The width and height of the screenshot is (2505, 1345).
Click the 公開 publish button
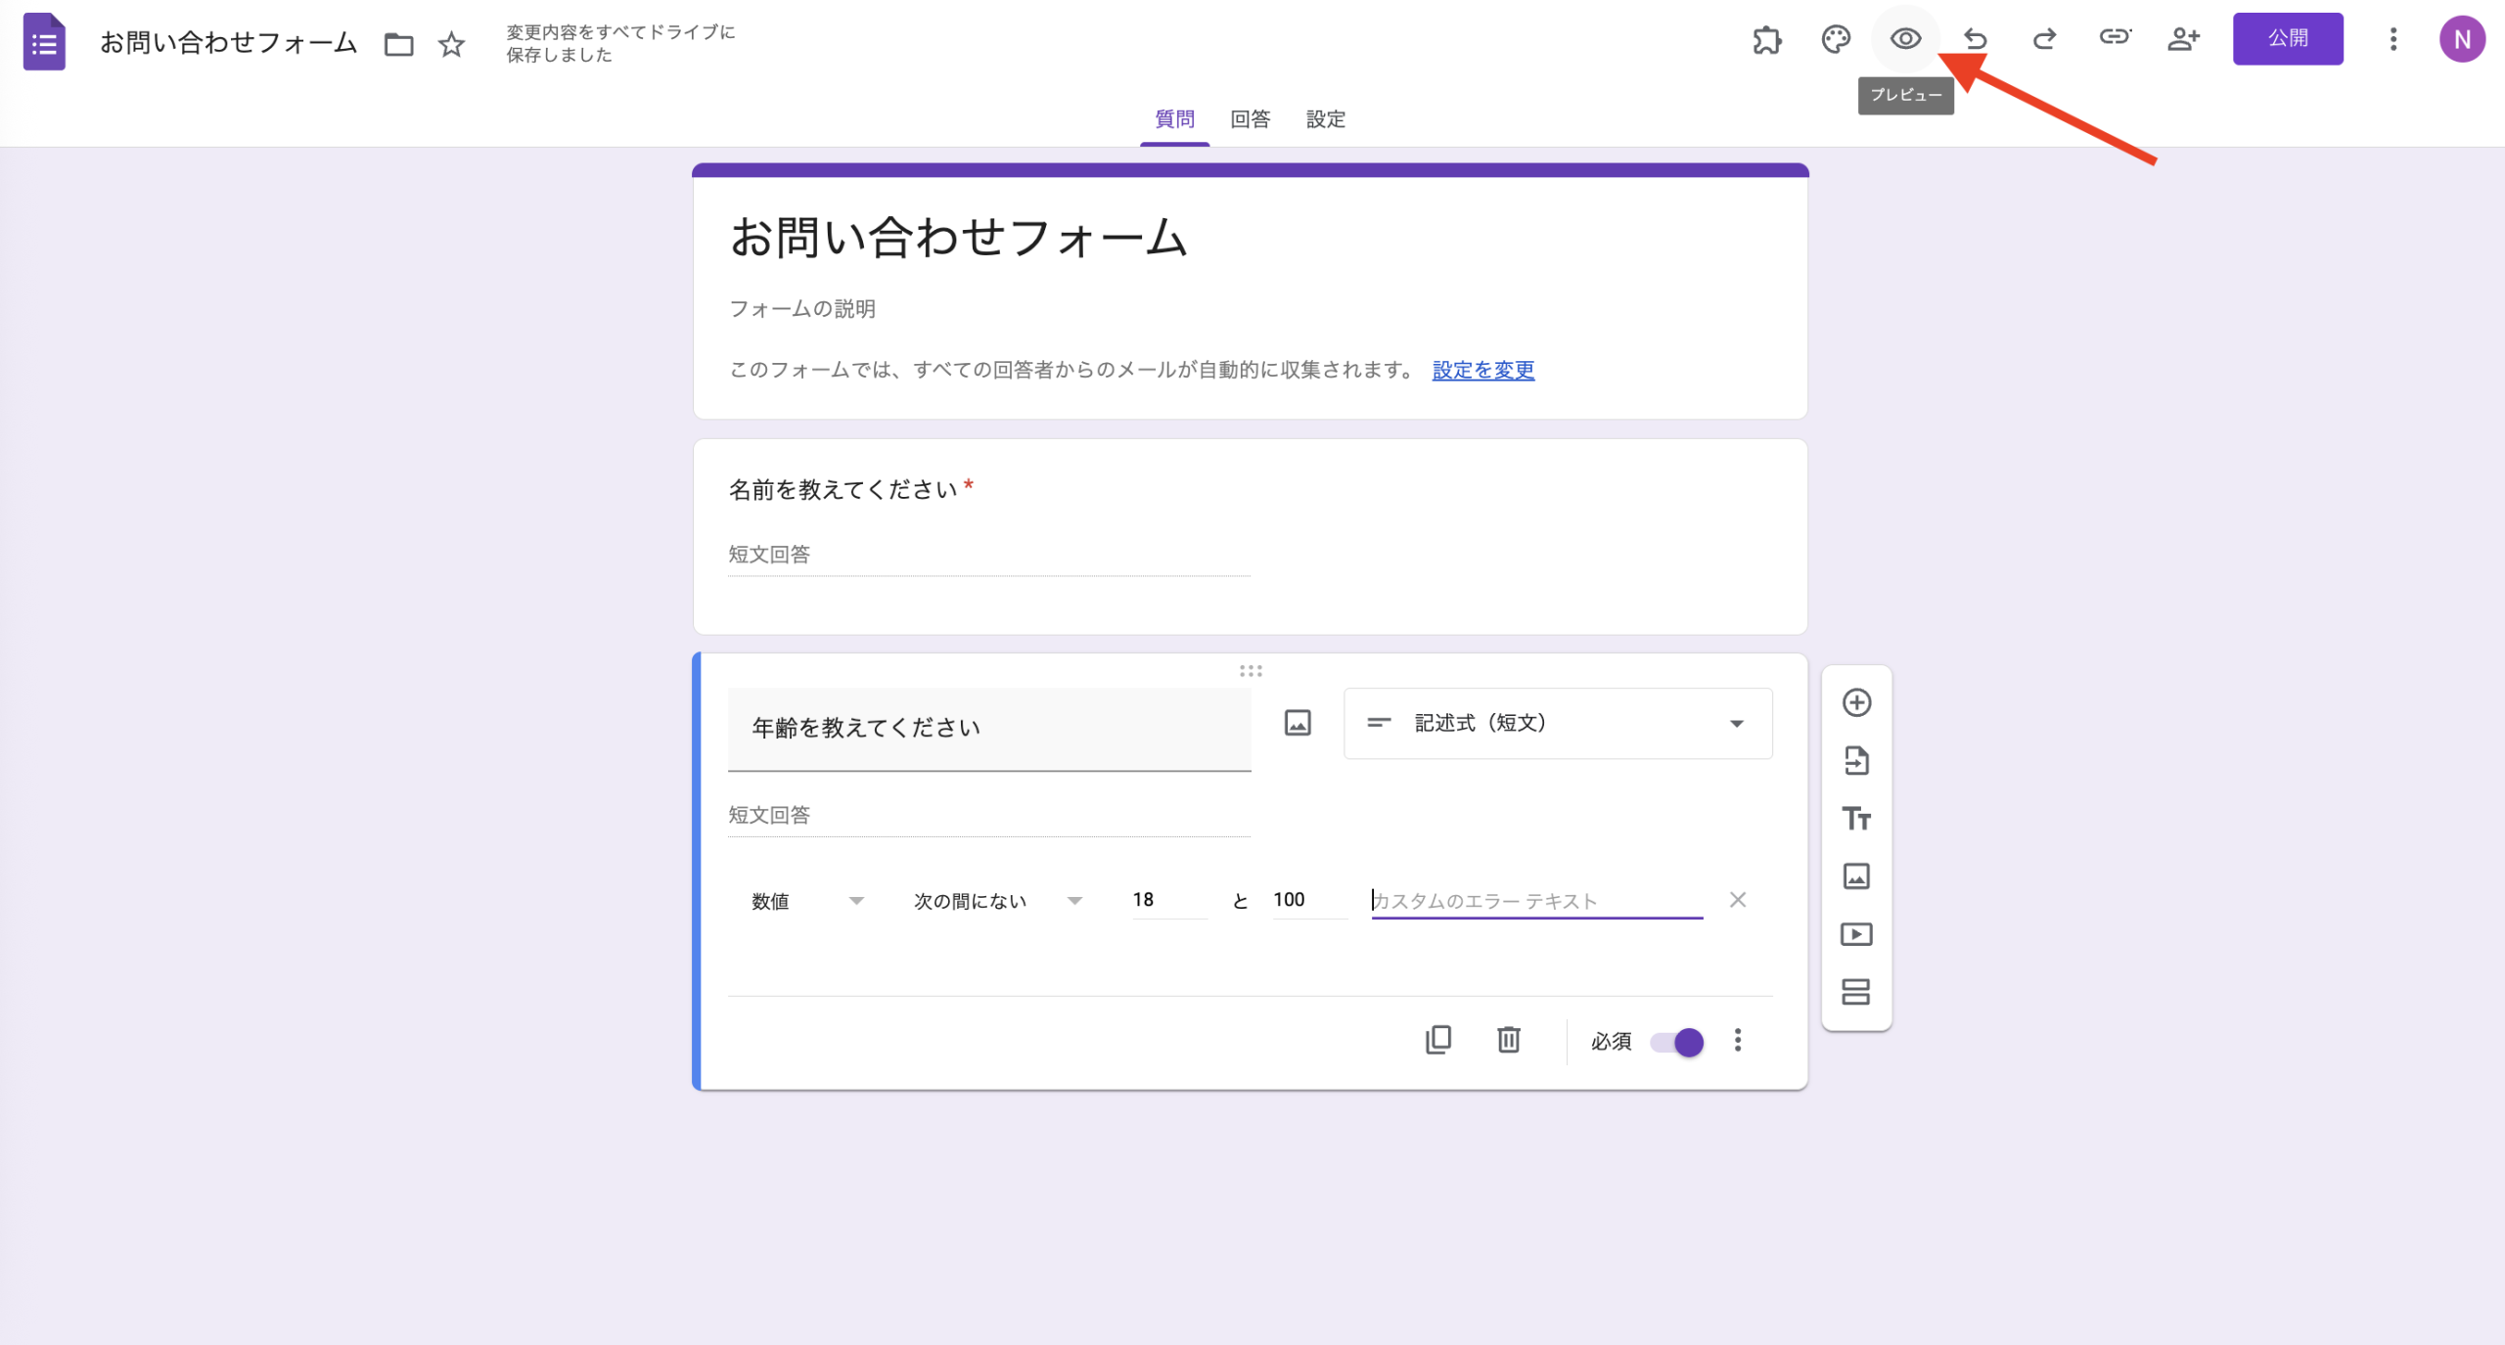(2288, 39)
